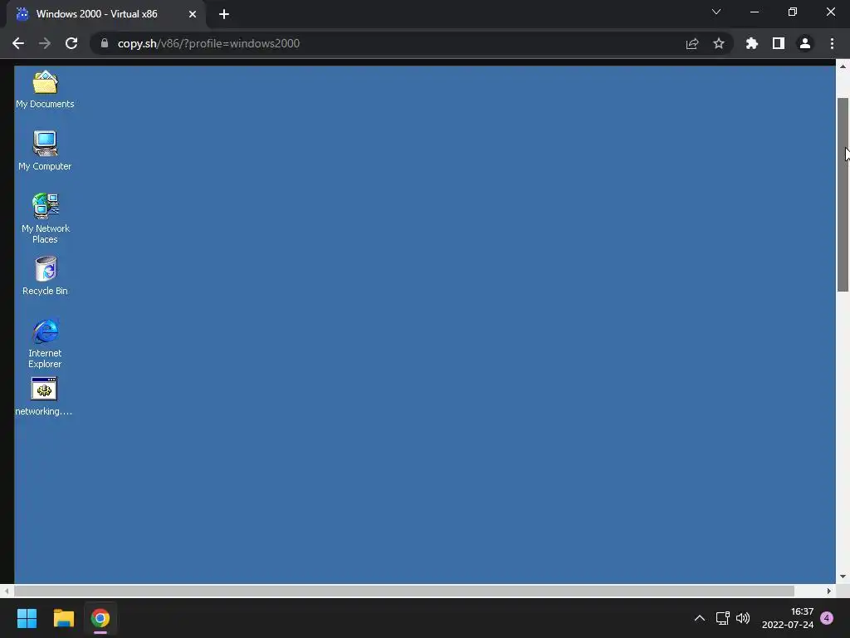
Task: Open the clock and date panel
Action: (788, 618)
